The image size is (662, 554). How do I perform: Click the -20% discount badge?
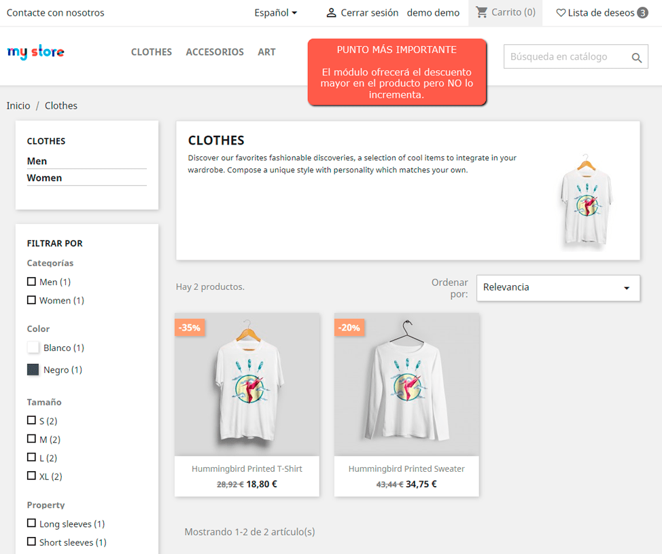click(x=349, y=327)
